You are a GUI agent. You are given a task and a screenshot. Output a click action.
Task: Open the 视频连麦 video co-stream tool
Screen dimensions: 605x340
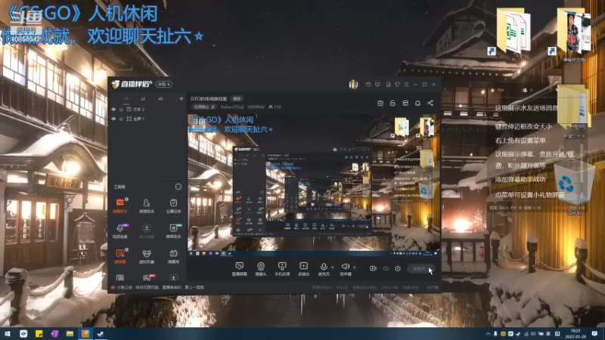click(120, 230)
